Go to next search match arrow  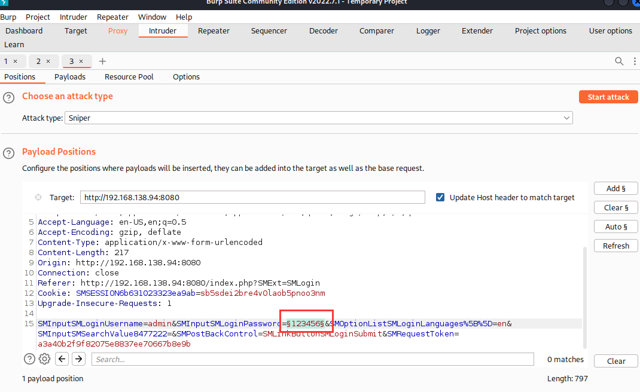click(x=79, y=359)
